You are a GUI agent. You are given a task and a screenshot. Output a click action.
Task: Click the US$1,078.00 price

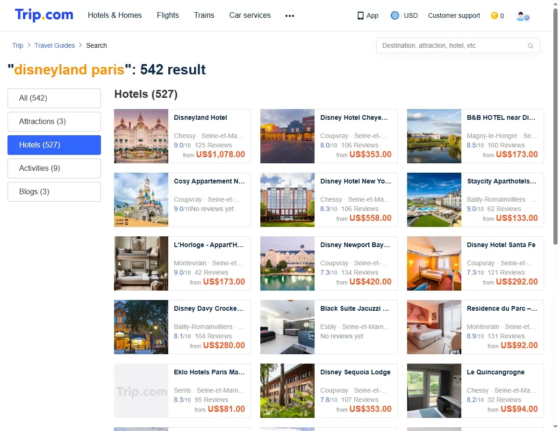[220, 154]
